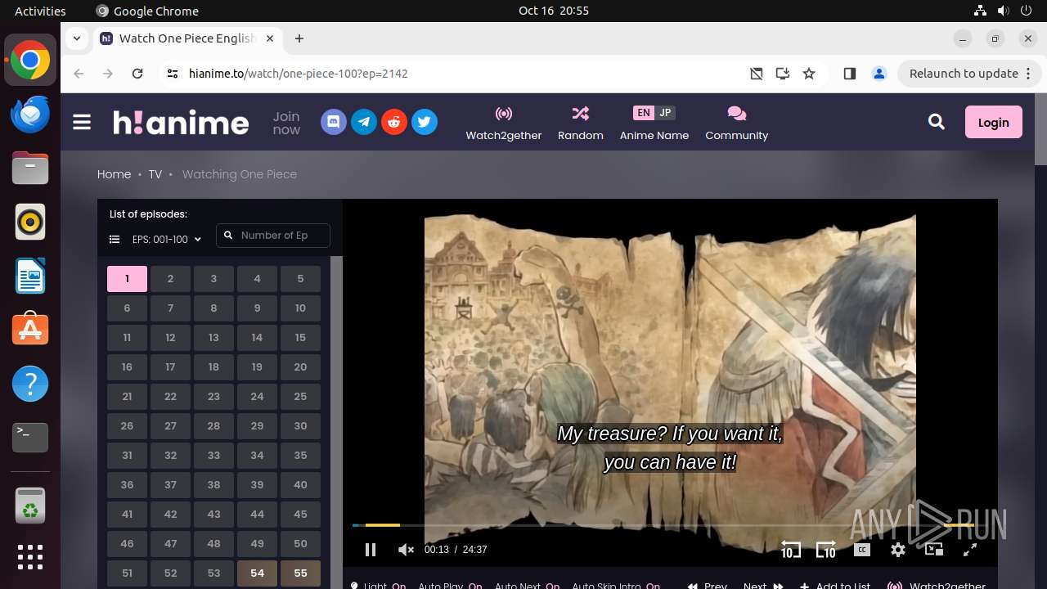Open Home breadcrumb link
1047x589 pixels.
click(114, 174)
